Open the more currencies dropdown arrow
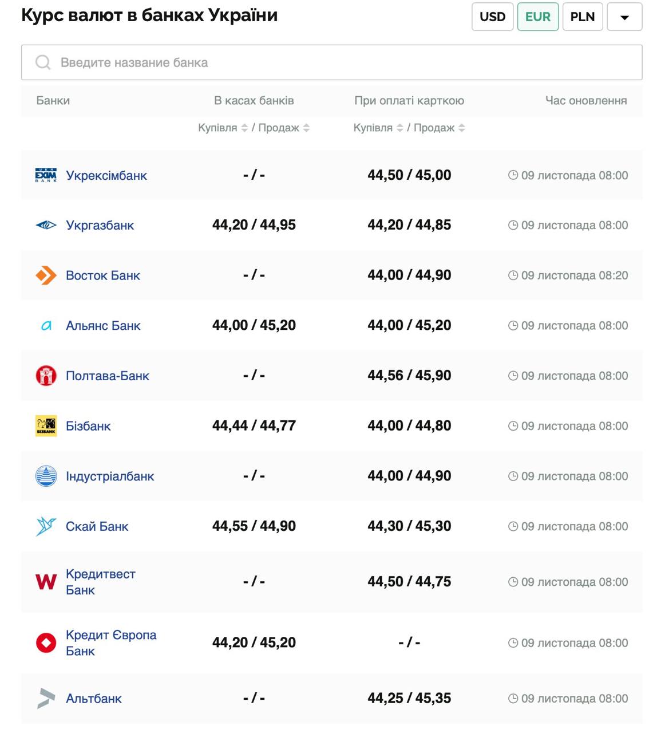Screen dimensions: 649x733 click(624, 17)
